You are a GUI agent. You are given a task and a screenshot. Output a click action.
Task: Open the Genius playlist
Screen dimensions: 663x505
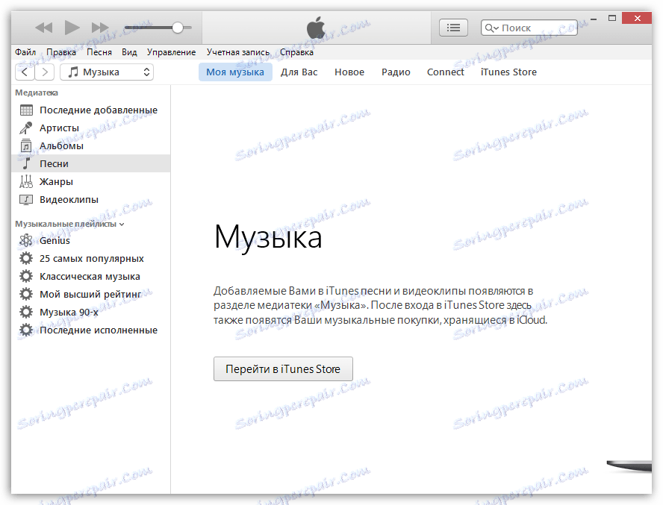pos(91,240)
